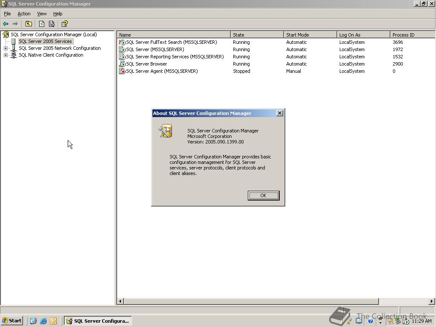Click the Forward arrow toolbar icon

[16, 24]
